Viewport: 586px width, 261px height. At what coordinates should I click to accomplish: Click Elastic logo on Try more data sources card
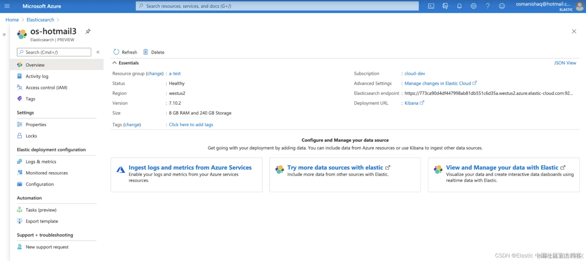(280, 169)
